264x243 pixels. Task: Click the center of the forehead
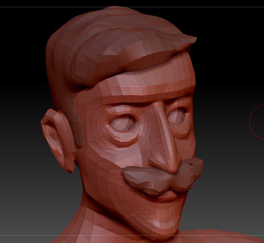pyautogui.click(x=147, y=84)
